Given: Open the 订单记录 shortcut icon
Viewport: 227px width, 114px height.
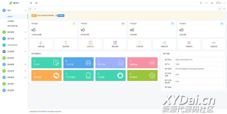Looking at the screenshot, I should (x=140, y=43).
